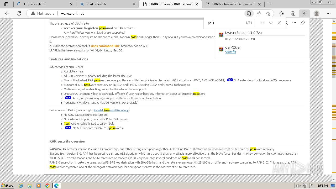Viewport: 336px width, 189px height.
Task: View the Not secure site info
Action: [43, 13]
